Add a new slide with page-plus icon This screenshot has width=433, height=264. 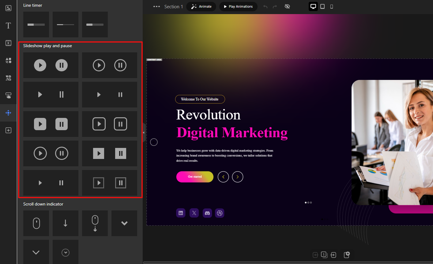tap(347, 255)
